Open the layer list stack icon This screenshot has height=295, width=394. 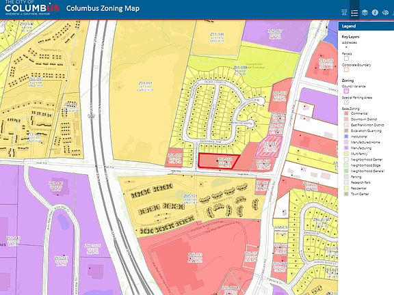[x=365, y=12]
